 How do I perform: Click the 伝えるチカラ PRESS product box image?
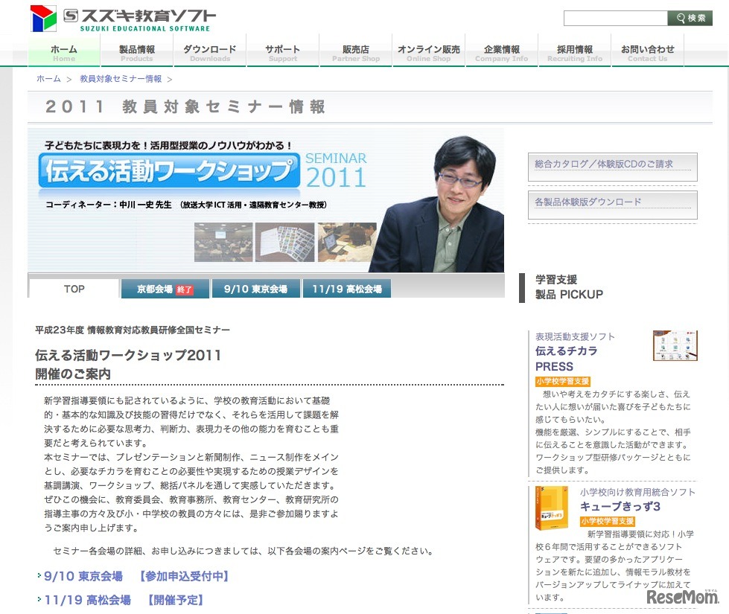tap(675, 345)
